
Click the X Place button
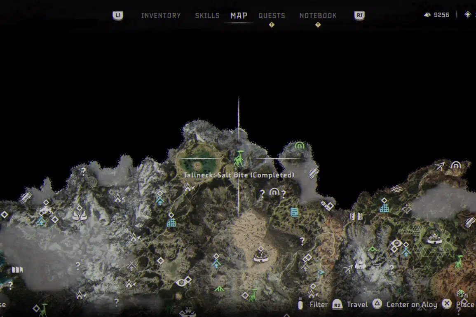point(459,304)
